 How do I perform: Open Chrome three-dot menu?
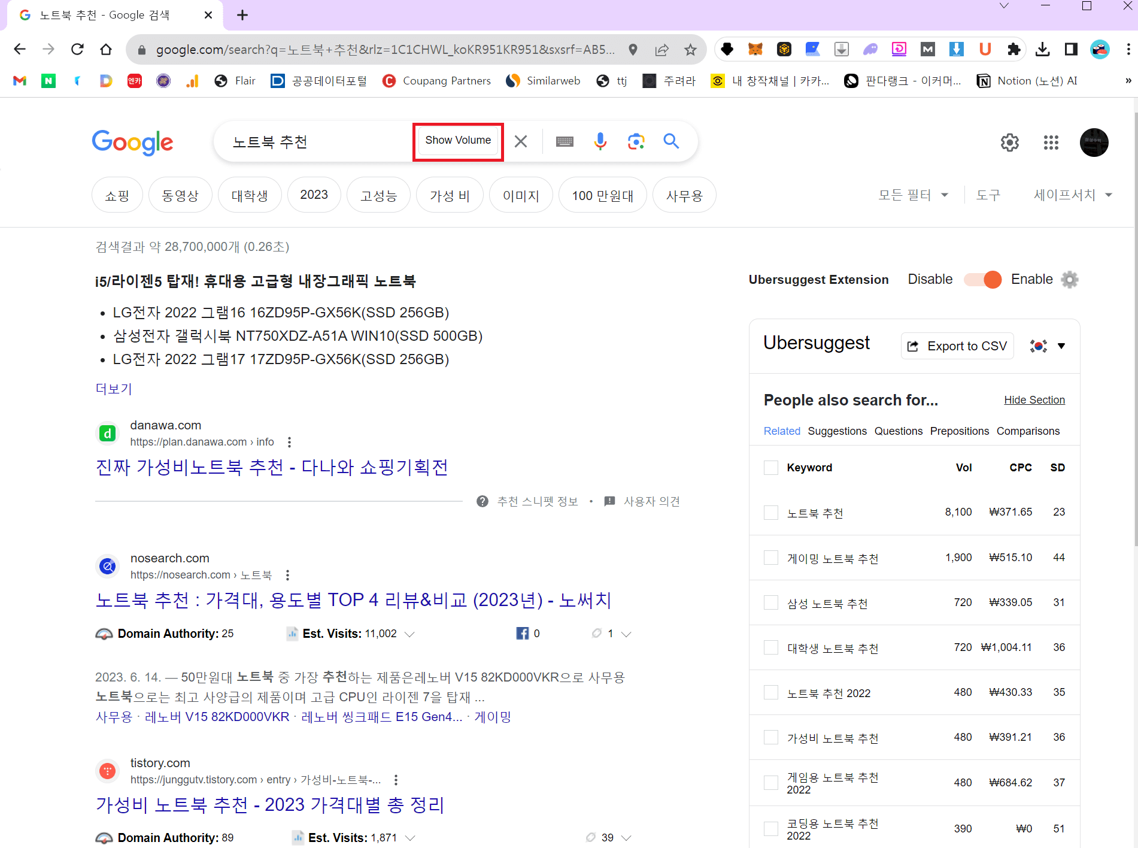1128,49
